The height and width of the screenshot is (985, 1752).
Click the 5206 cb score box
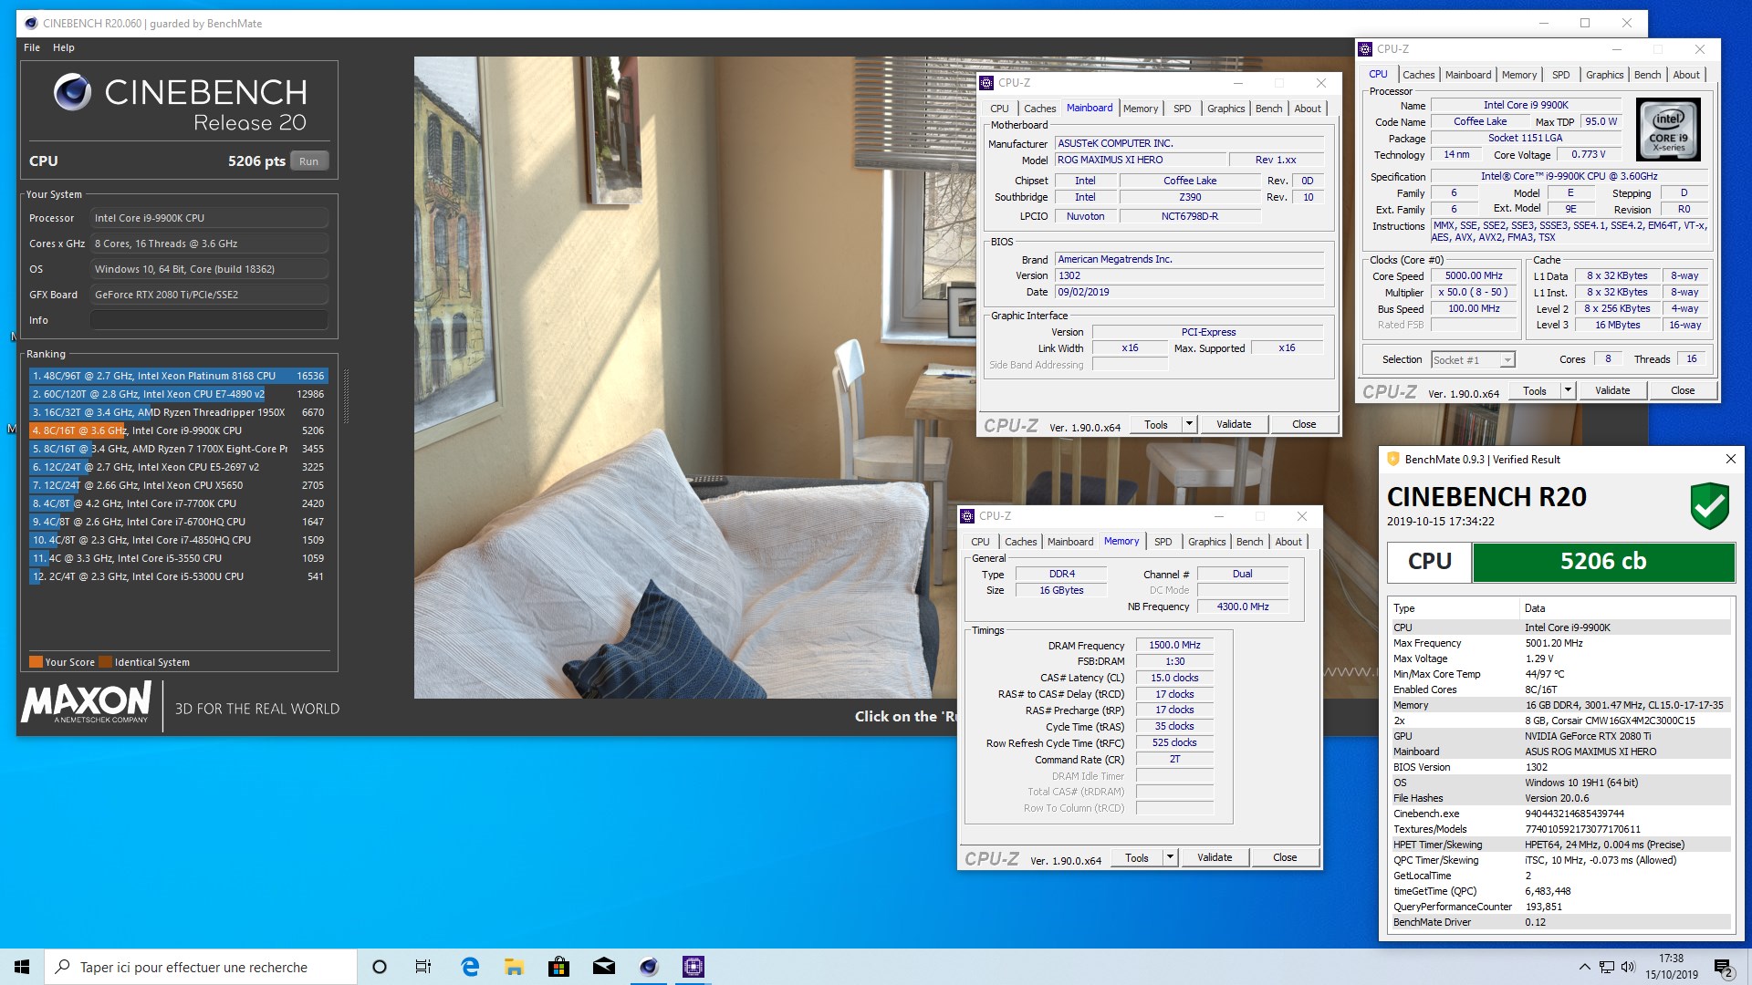tap(1603, 562)
